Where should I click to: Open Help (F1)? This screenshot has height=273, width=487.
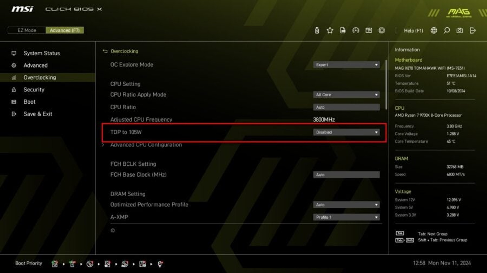coord(413,31)
